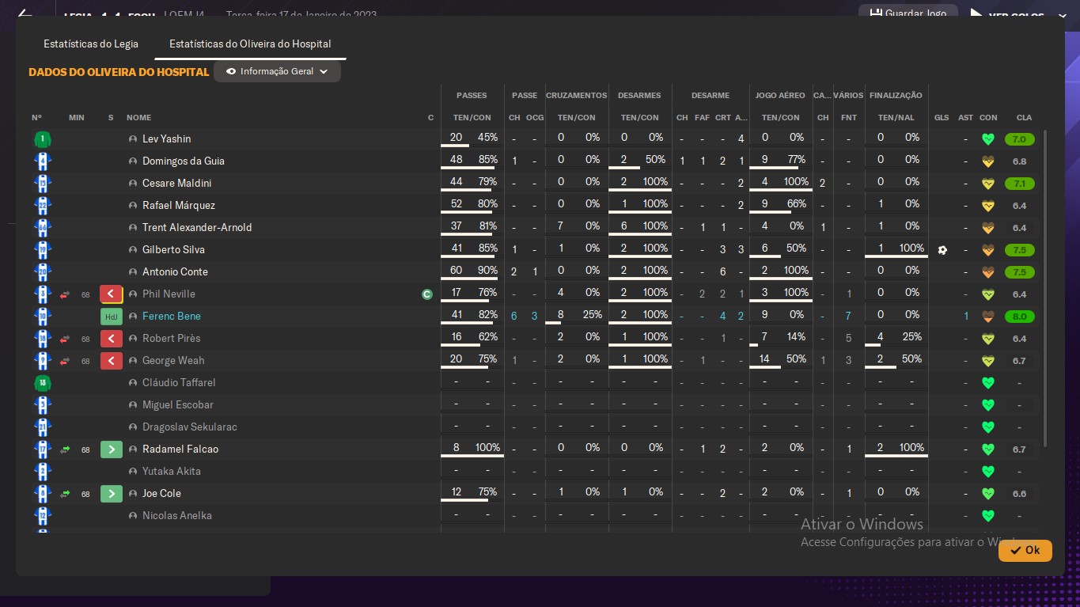The height and width of the screenshot is (607, 1080).
Task: Sort by the FNT column header
Action: point(849,118)
